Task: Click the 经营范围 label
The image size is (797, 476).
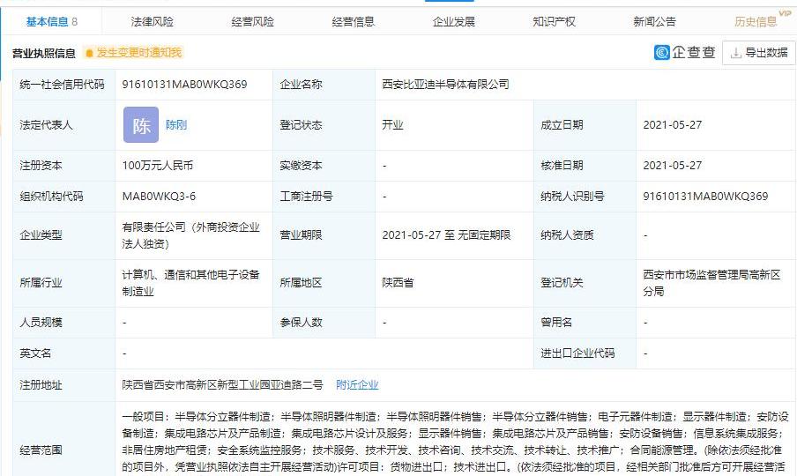Action: (x=41, y=450)
